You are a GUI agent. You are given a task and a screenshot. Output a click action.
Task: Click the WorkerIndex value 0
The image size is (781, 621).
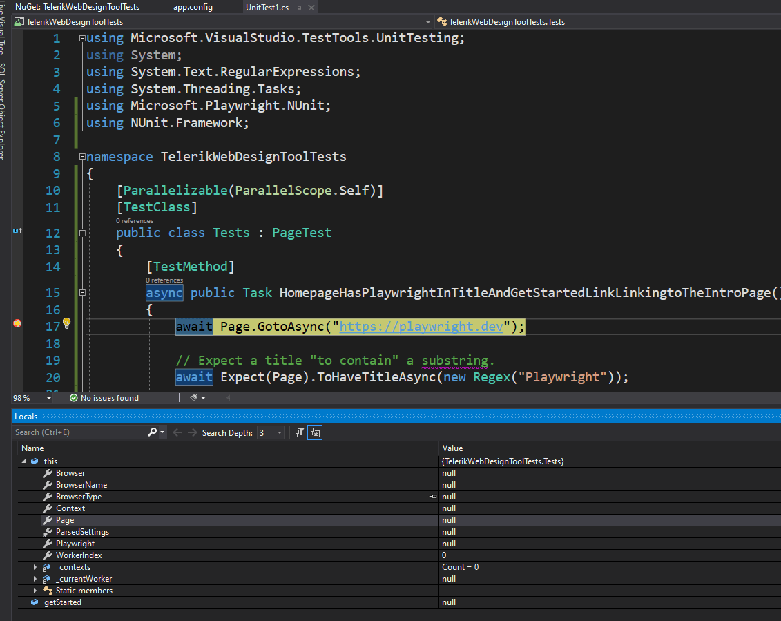click(444, 555)
